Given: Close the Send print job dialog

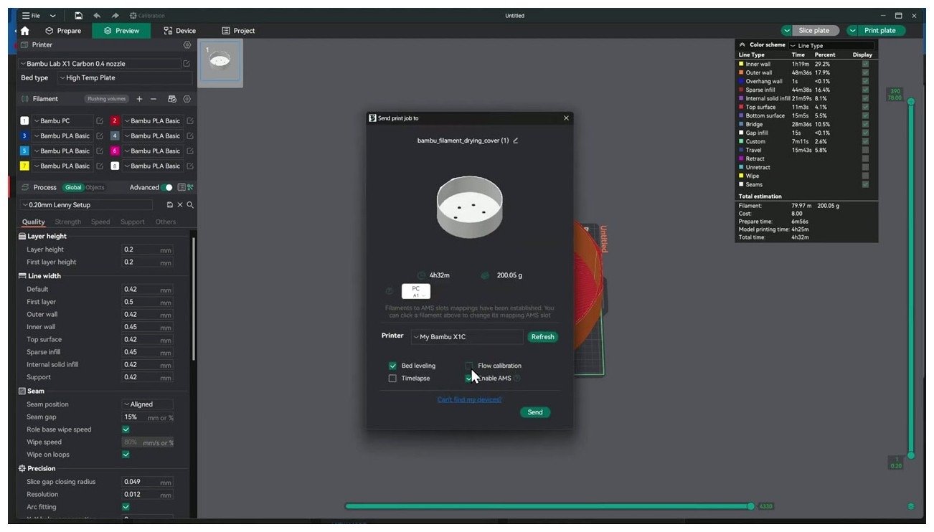Looking at the screenshot, I should click(566, 118).
